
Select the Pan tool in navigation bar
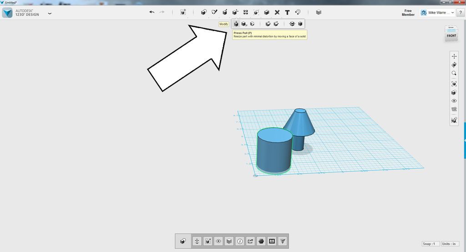(x=454, y=56)
